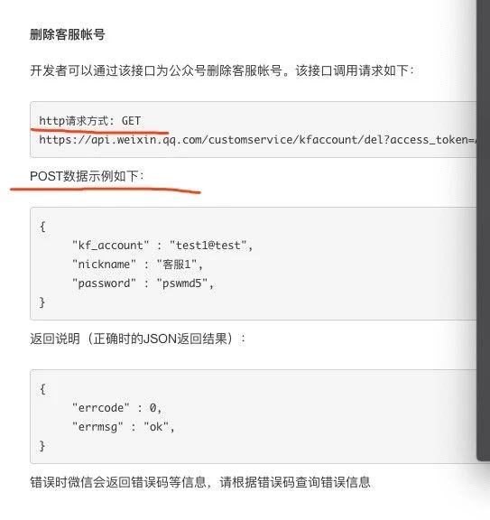
Task: Click the closing brace of response JSON
Action: 42,446
